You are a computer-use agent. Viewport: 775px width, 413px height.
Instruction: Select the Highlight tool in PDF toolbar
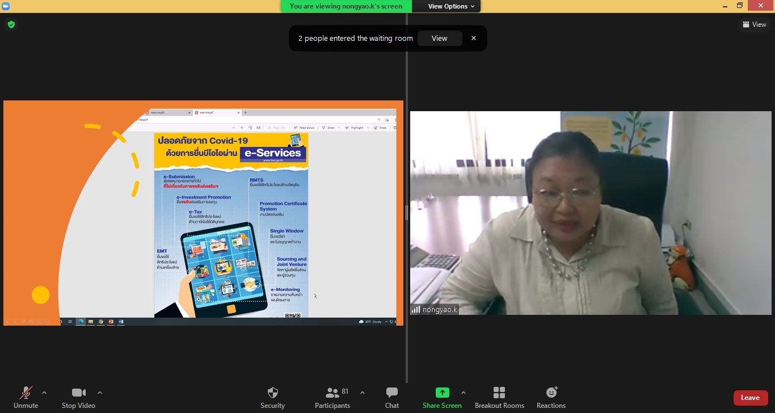pyautogui.click(x=355, y=128)
